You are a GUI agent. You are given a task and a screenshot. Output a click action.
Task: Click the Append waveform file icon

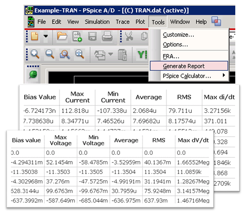coord(77,36)
